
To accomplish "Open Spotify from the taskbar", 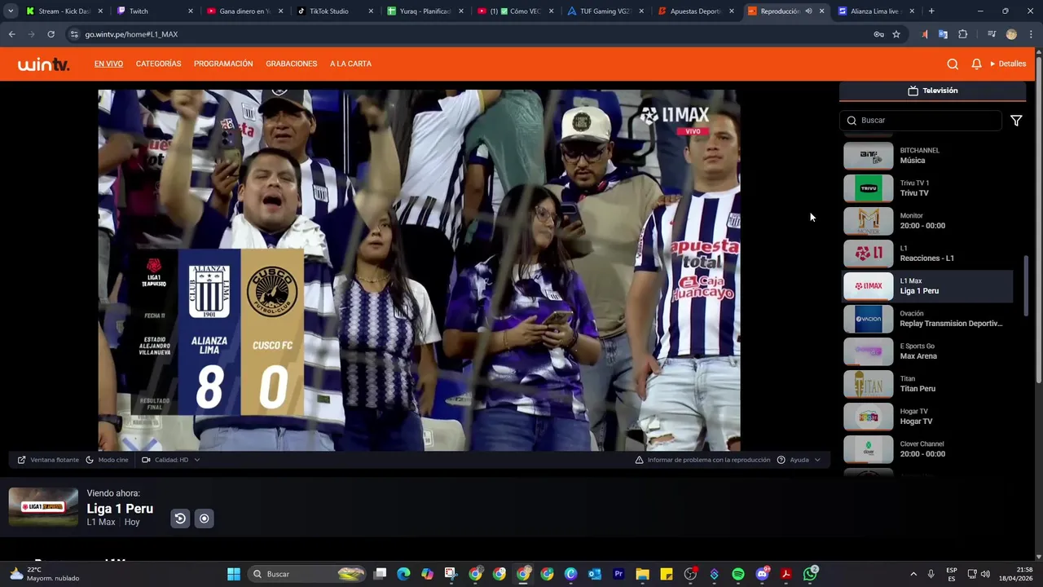I will pyautogui.click(x=738, y=574).
